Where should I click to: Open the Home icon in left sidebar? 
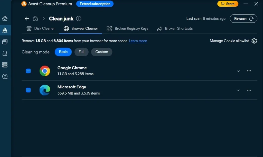click(x=5, y=18)
